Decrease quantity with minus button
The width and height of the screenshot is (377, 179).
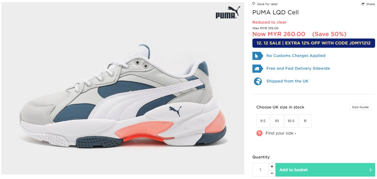272,173
